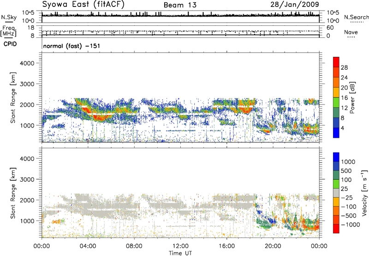Image resolution: width=369 pixels, height=256 pixels.
Task: Click the 'N.Sky' legend label
Action: click(x=9, y=18)
